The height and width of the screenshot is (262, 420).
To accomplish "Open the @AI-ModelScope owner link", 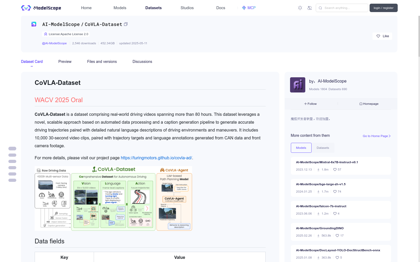I will point(54,43).
